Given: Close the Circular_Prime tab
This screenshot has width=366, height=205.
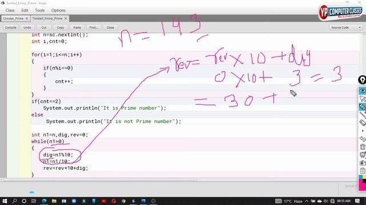Looking at the screenshot, I should coord(27,18).
